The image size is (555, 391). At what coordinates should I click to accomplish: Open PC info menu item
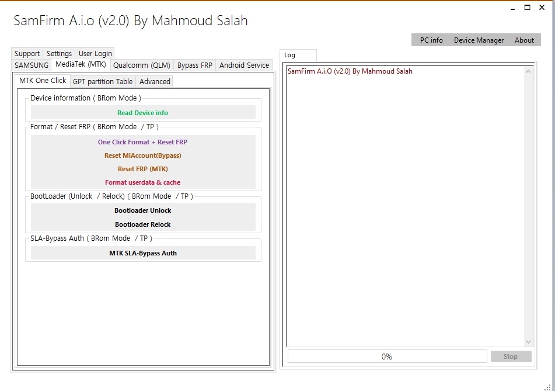(x=431, y=40)
